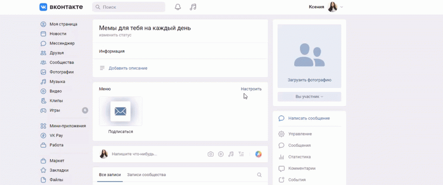The height and width of the screenshot is (185, 443).
Task: Click the VK logo in the header
Action: (x=61, y=7)
